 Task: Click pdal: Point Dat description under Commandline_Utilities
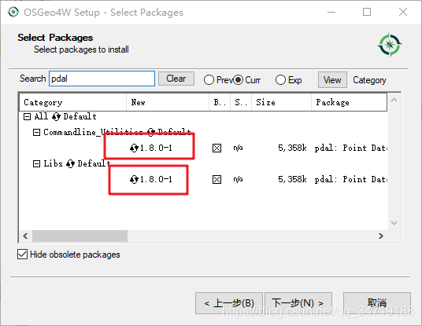tap(351, 148)
